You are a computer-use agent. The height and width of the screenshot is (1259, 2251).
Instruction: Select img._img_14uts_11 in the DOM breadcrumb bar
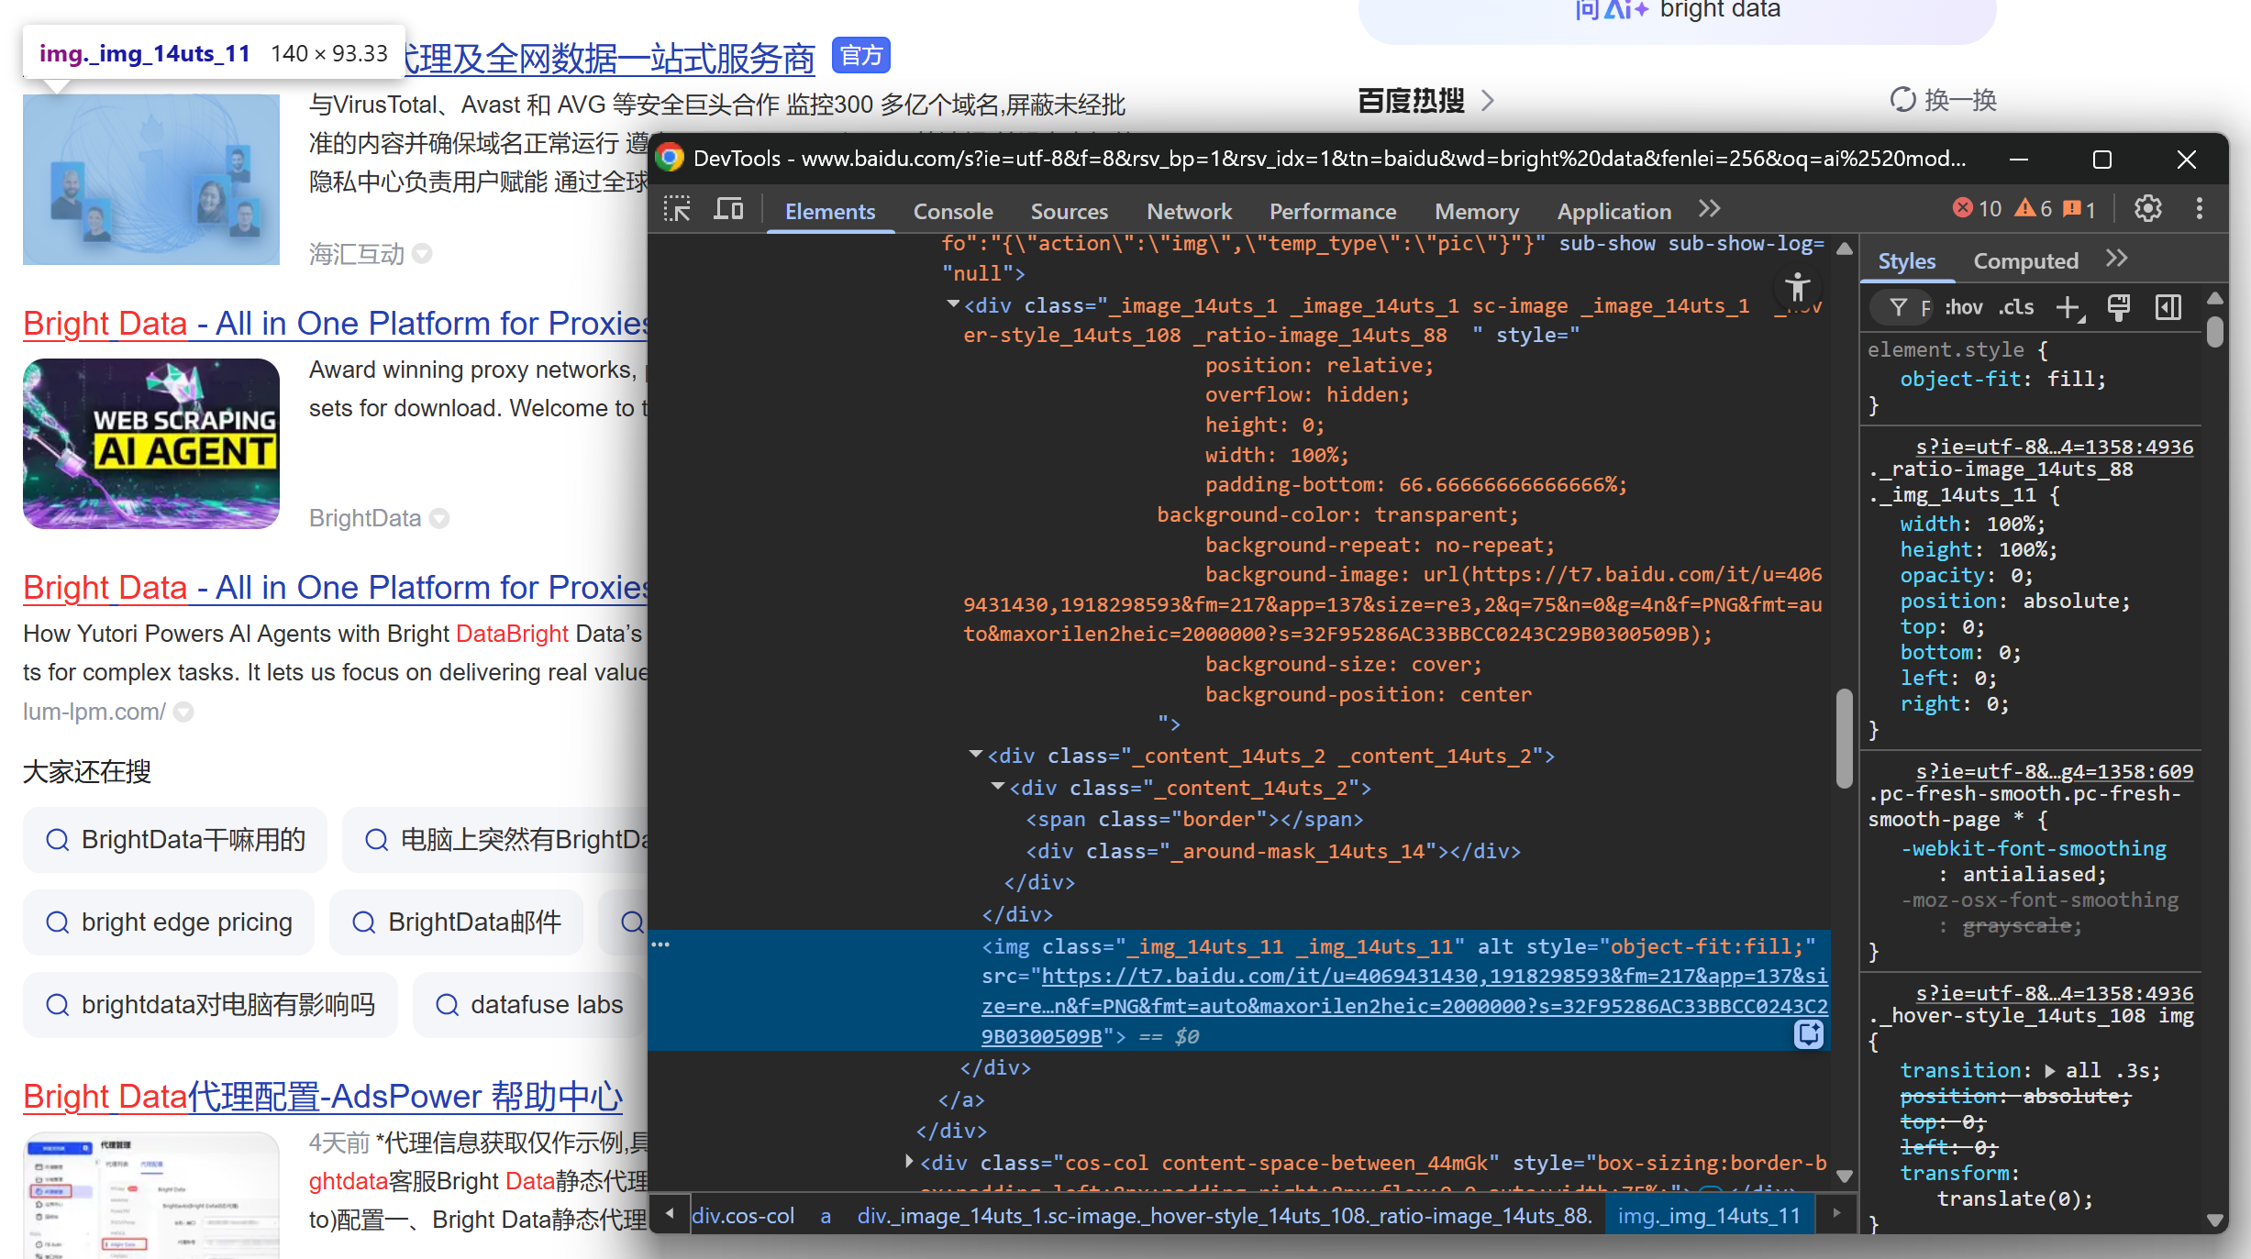(x=1707, y=1215)
